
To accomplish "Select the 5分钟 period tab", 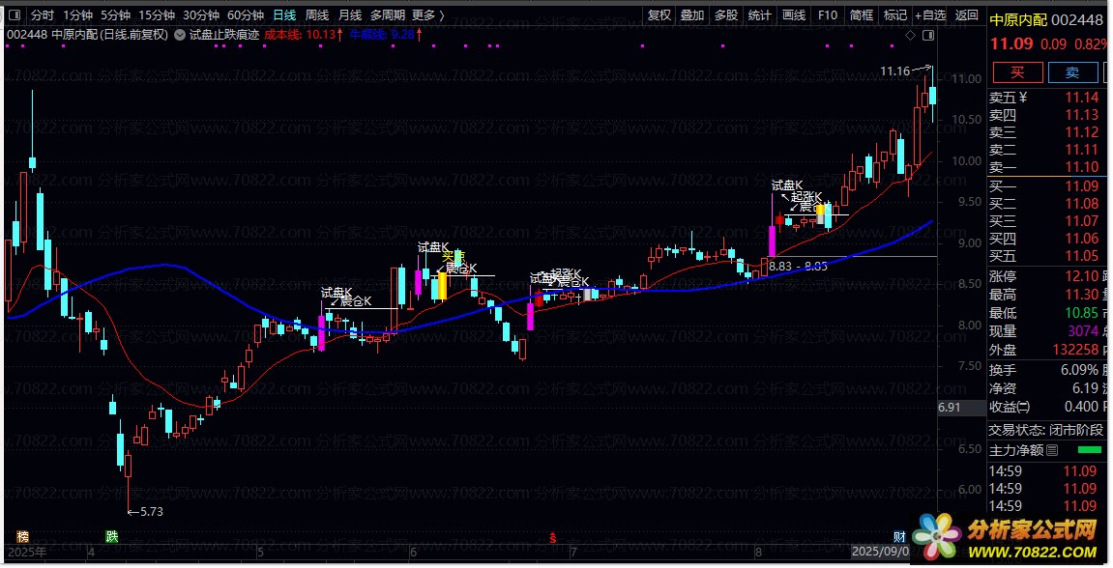I will pyautogui.click(x=115, y=14).
